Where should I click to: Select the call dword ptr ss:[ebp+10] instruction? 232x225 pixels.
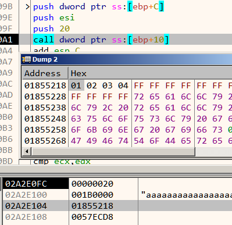101,40
